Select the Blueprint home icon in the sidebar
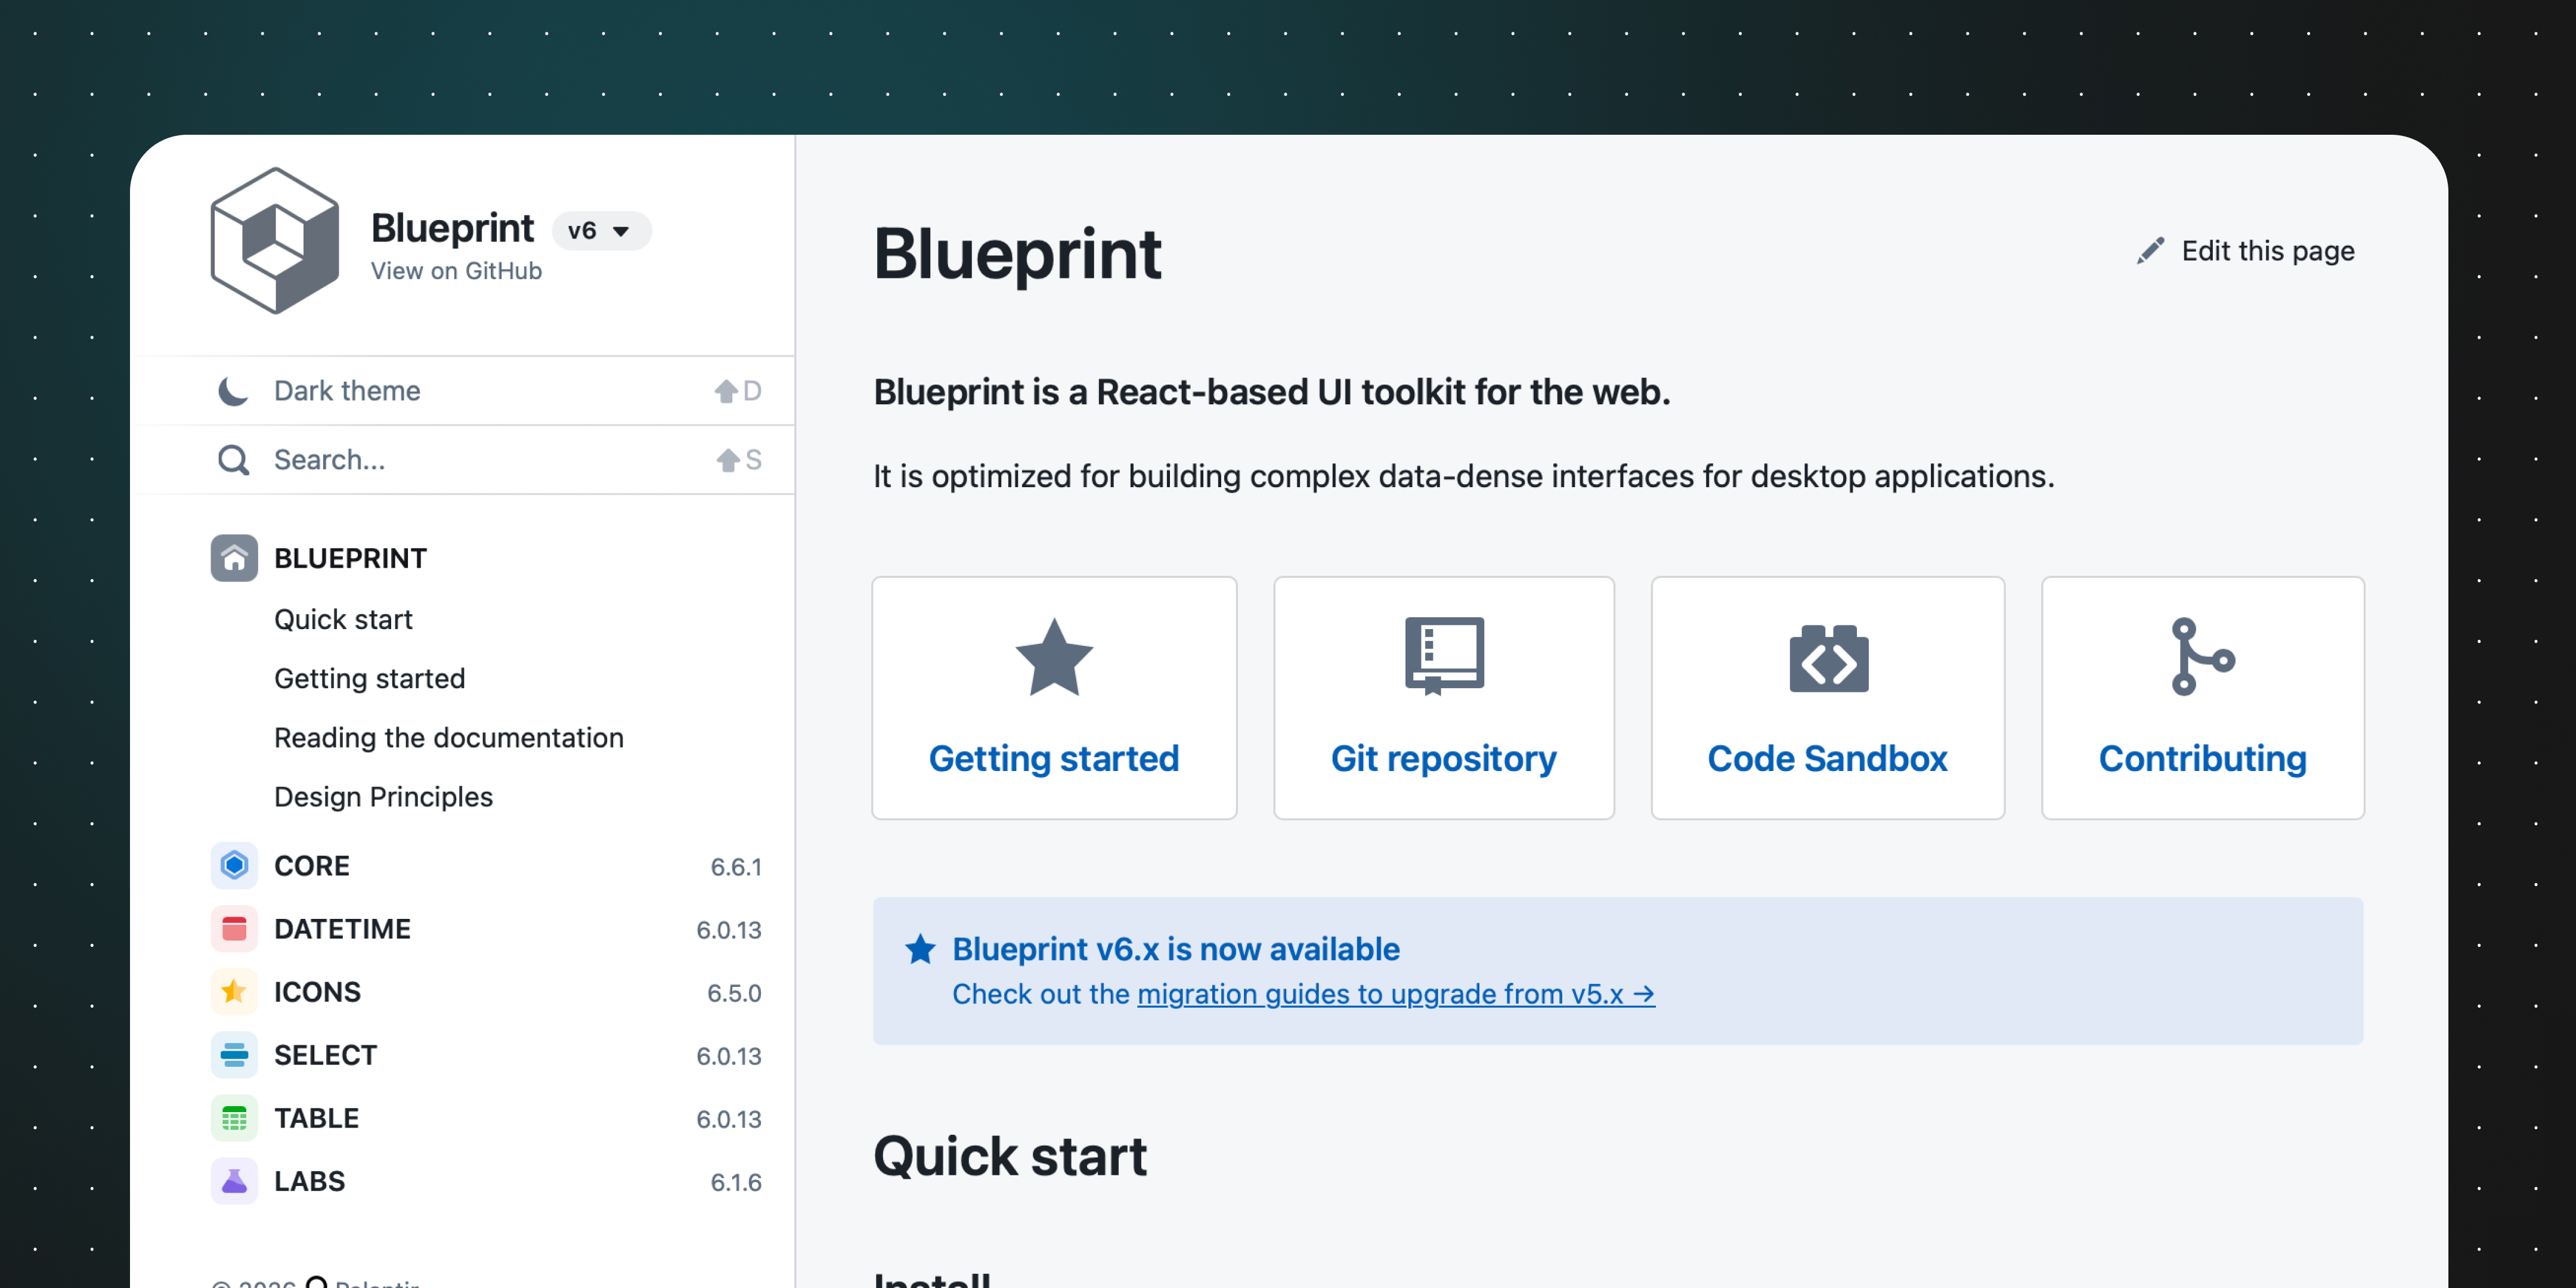 (233, 557)
